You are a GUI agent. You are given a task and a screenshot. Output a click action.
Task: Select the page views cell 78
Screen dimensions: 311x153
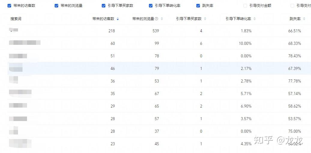tap(157, 56)
